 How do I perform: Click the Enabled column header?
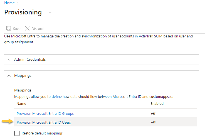coord(157,103)
